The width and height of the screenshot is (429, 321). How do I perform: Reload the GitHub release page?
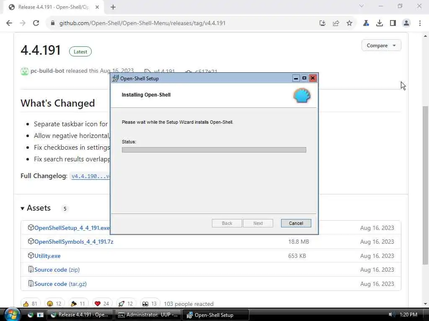point(36,23)
